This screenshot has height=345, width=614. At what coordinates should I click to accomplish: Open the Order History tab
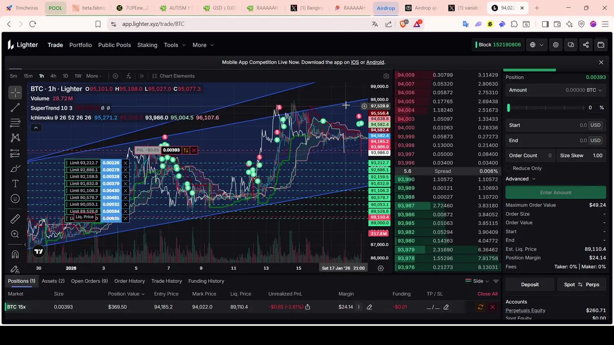point(130,281)
